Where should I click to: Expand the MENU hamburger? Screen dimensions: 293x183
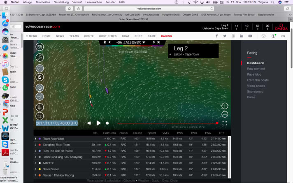(x=31, y=36)
